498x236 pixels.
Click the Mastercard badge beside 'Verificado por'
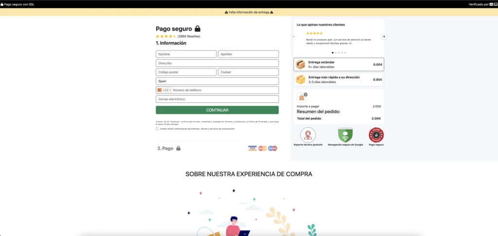495,4
